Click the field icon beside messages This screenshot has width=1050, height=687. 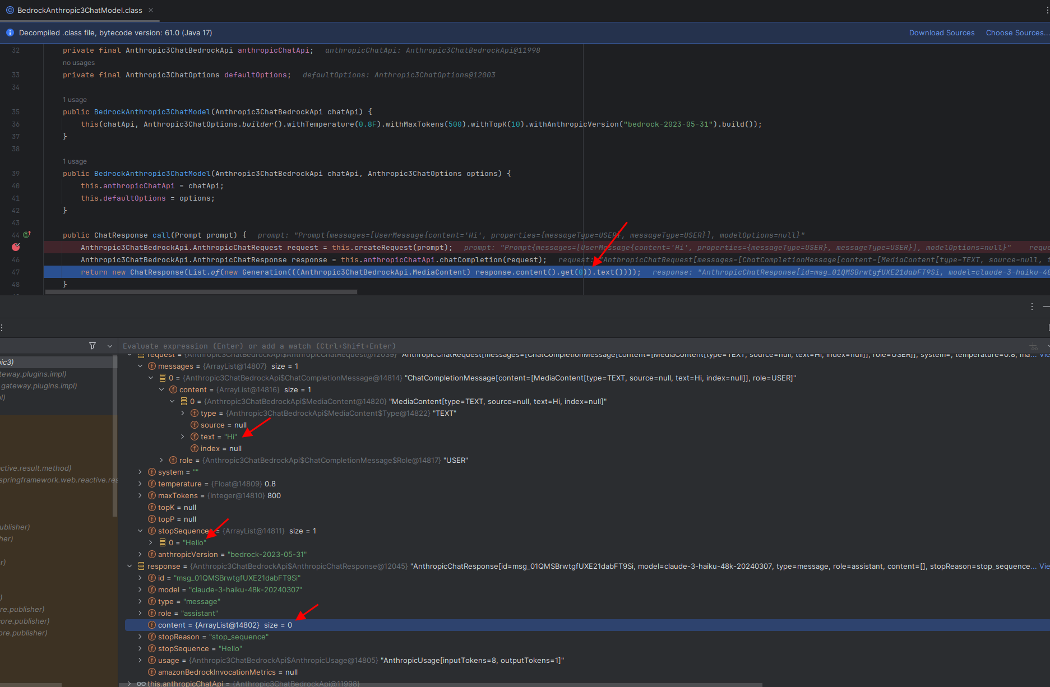151,366
